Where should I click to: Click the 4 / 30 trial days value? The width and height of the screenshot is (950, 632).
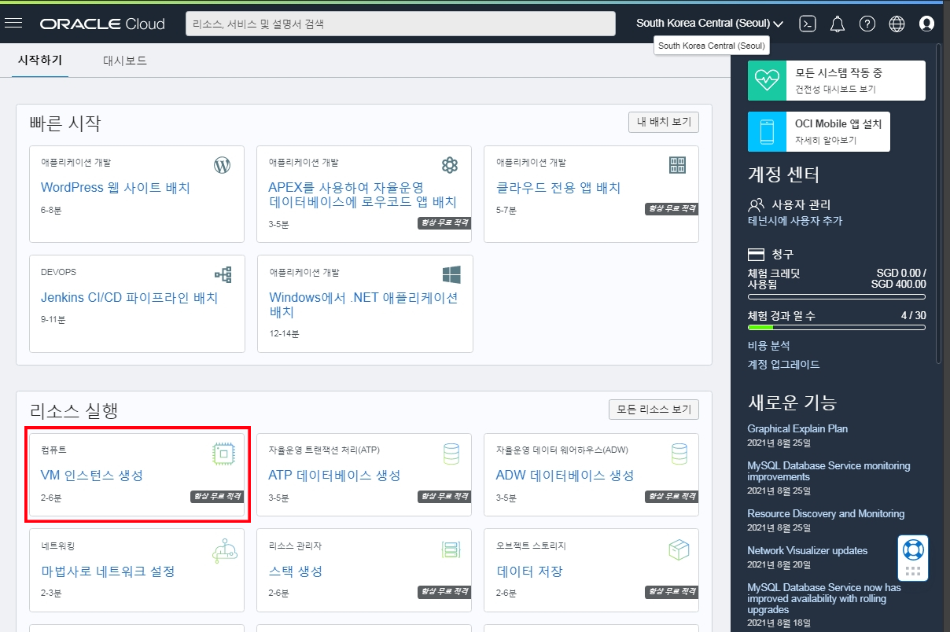913,315
